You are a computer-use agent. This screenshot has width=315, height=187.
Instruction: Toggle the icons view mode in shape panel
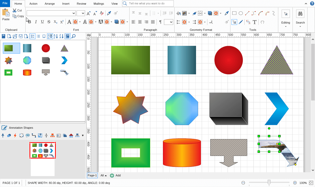coord(33,36)
